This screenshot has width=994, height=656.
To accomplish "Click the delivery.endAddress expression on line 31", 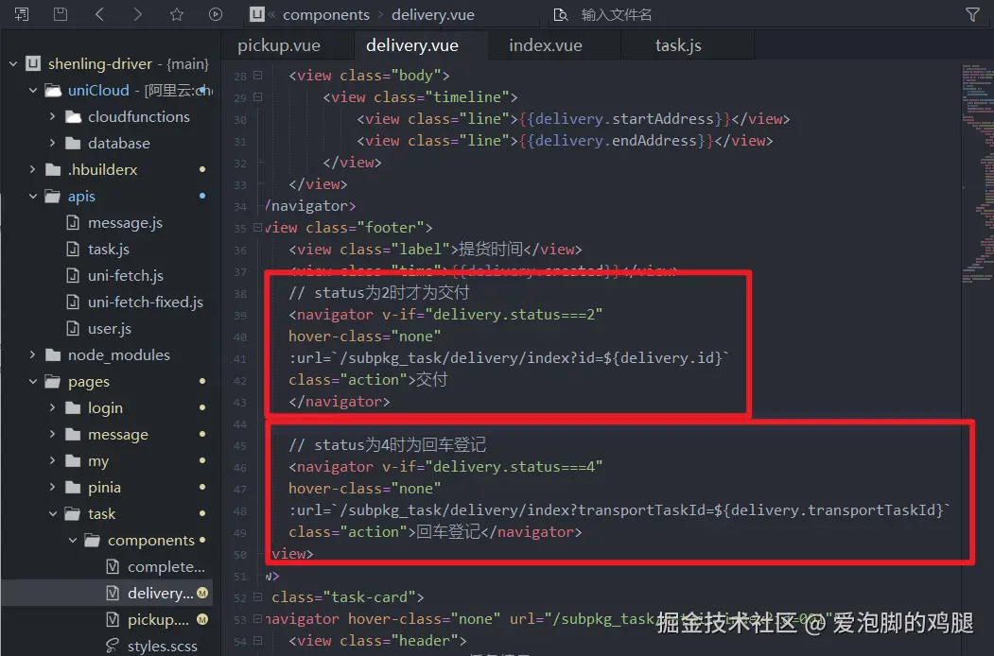I will click(616, 141).
